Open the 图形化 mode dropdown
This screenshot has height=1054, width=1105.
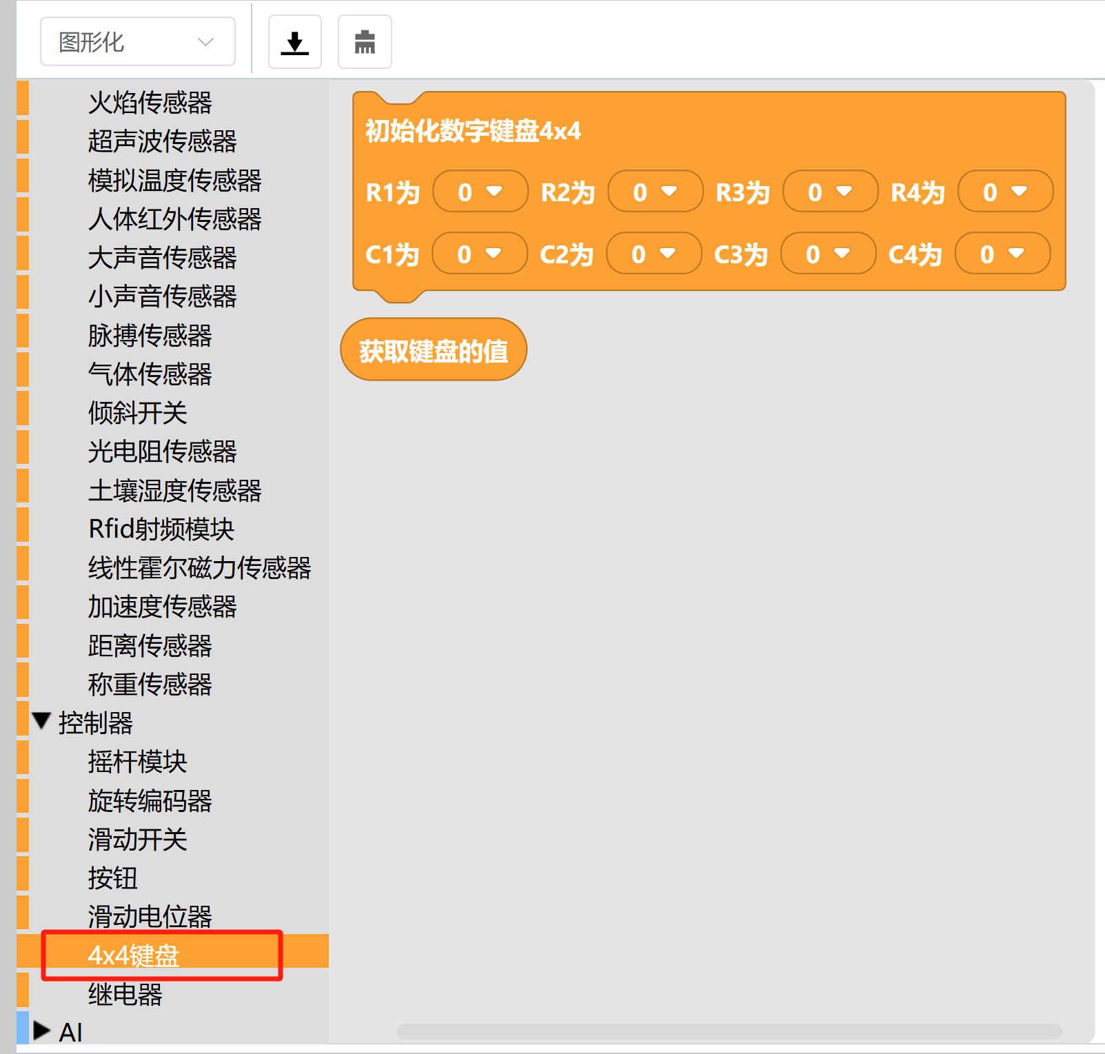tap(138, 42)
